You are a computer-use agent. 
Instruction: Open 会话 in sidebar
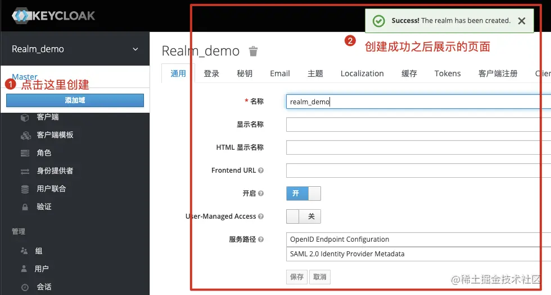click(x=44, y=287)
